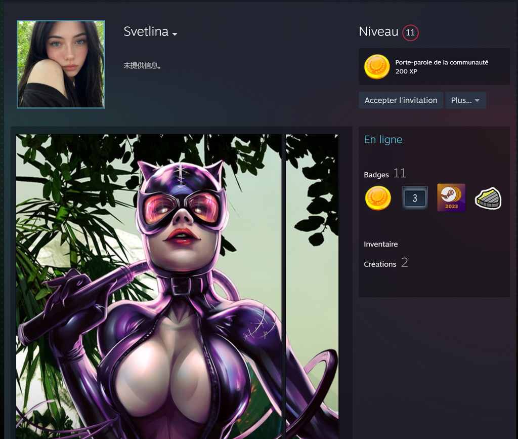Open the Badges link
518x439 pixels.
[x=376, y=175]
